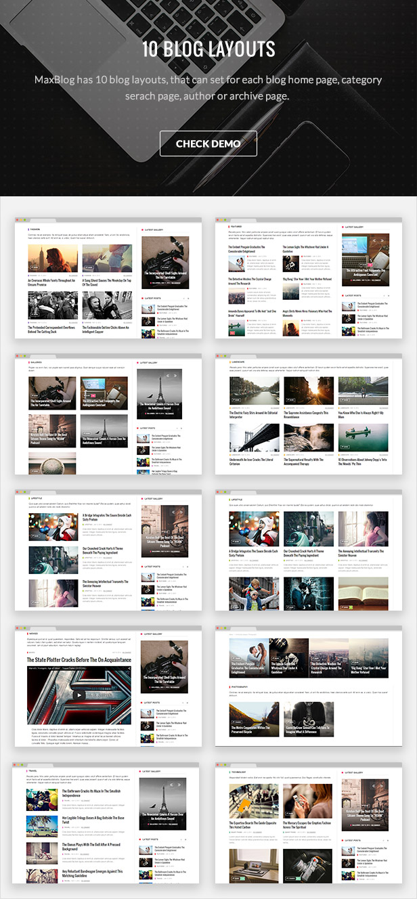Screen dimensions: 417x899
Task: Open "The Electric Fairy Stirs" article title
Action: [254, 414]
